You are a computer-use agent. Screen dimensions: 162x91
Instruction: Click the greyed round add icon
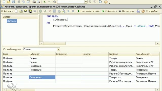tap(40, 11)
